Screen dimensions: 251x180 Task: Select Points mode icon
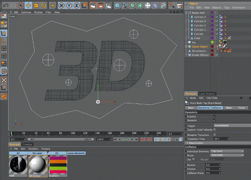[4, 48]
